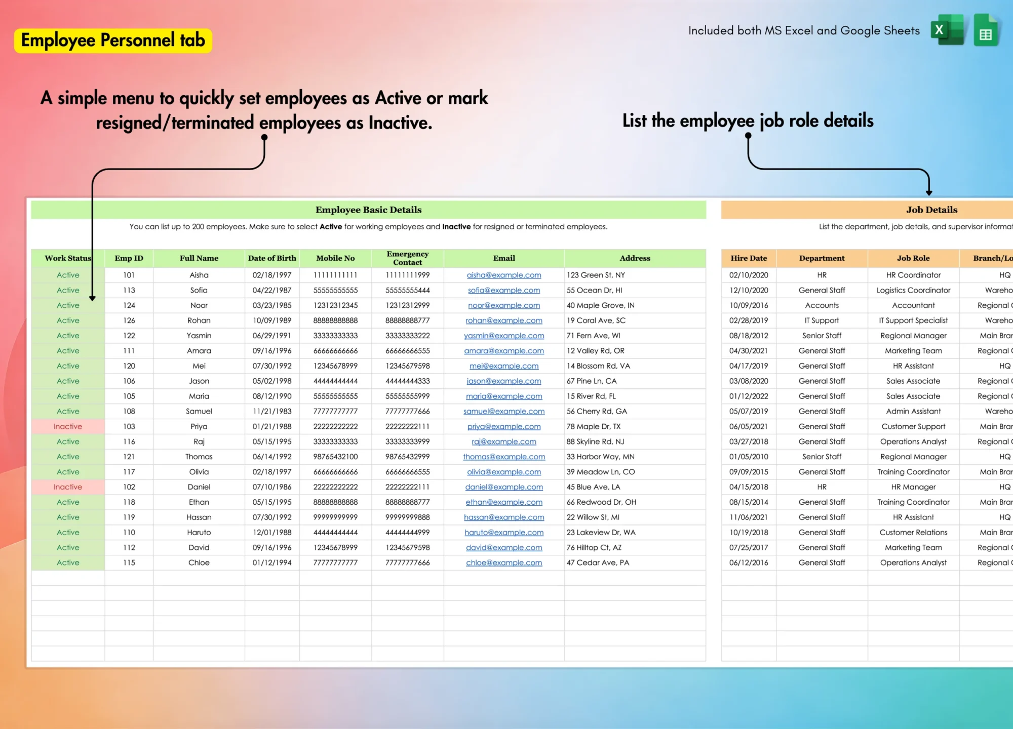Open Priya's Inactive status cell
This screenshot has width=1013, height=729.
68,426
